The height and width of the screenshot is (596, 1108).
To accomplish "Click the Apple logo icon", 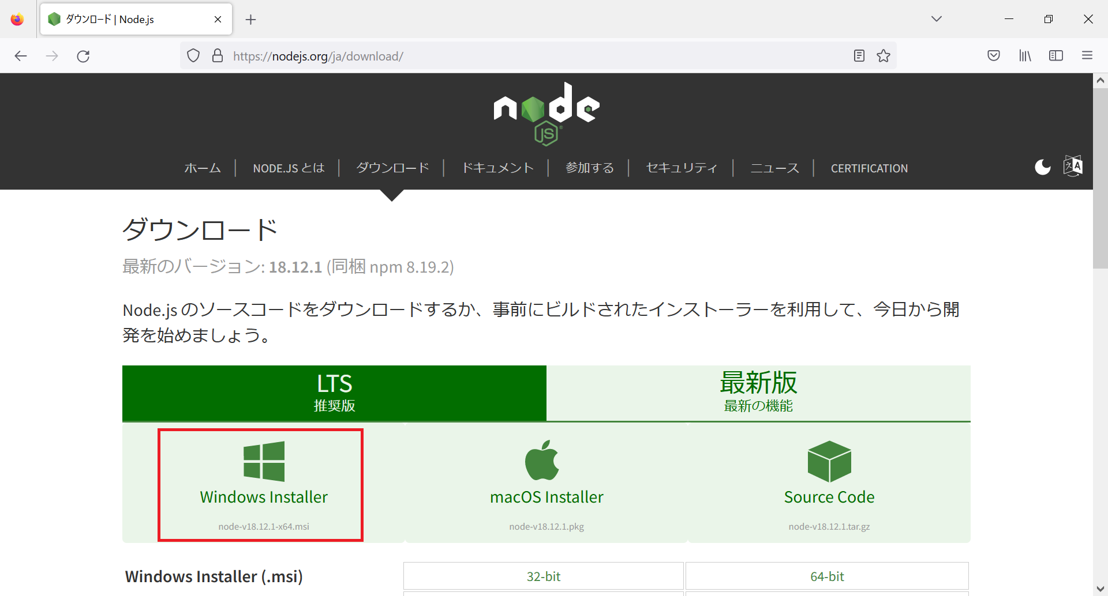I will (x=542, y=460).
